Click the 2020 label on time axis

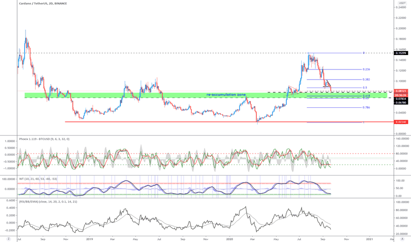(x=230, y=239)
